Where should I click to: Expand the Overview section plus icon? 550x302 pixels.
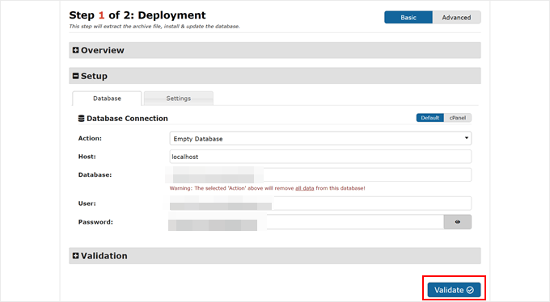pos(75,50)
